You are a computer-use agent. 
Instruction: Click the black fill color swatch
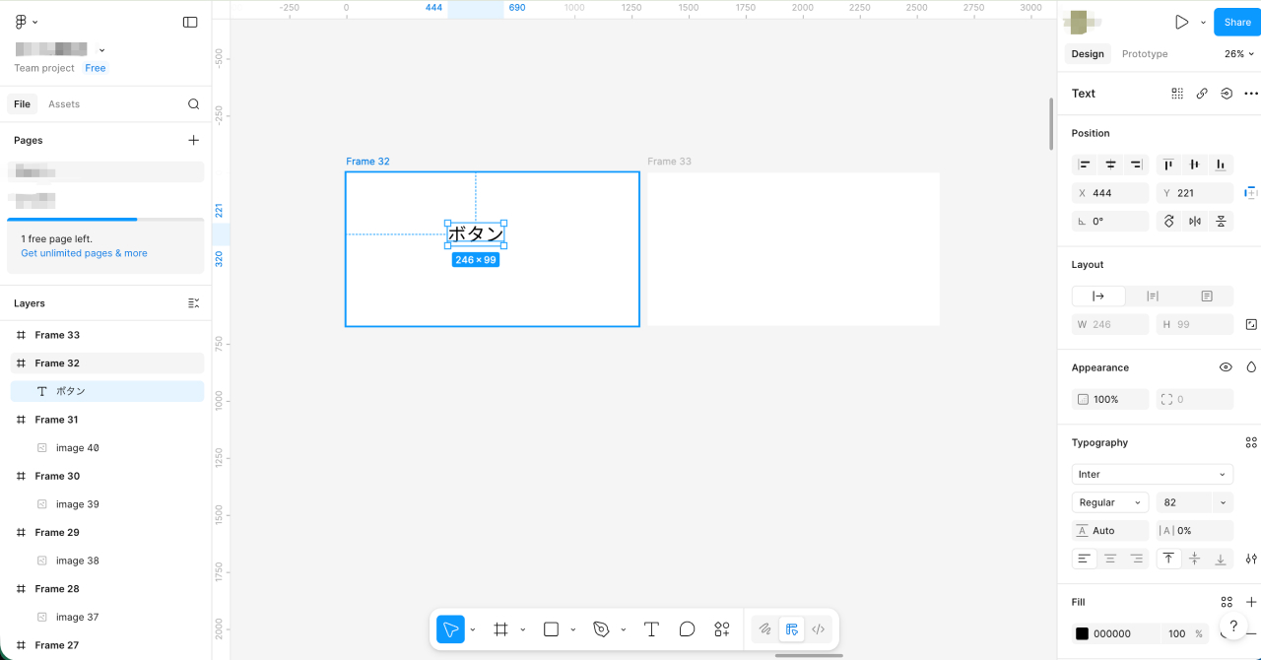(1082, 633)
